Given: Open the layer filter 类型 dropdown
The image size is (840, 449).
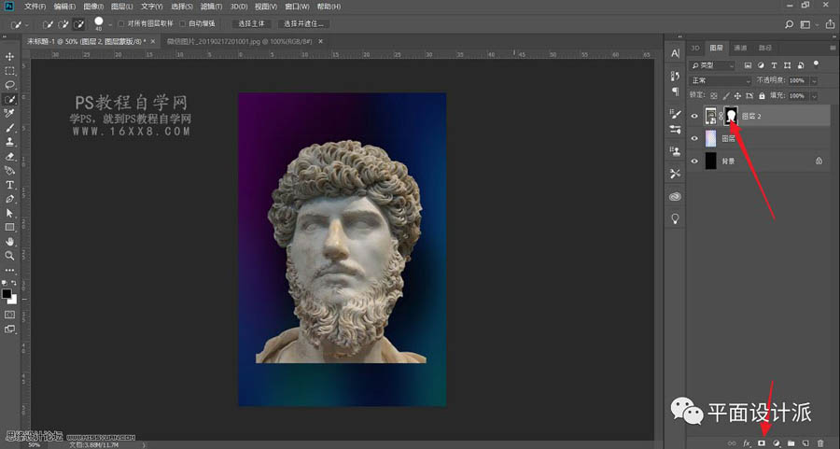Looking at the screenshot, I should click(713, 65).
